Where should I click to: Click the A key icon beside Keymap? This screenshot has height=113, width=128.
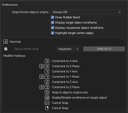click(x=6, y=42)
